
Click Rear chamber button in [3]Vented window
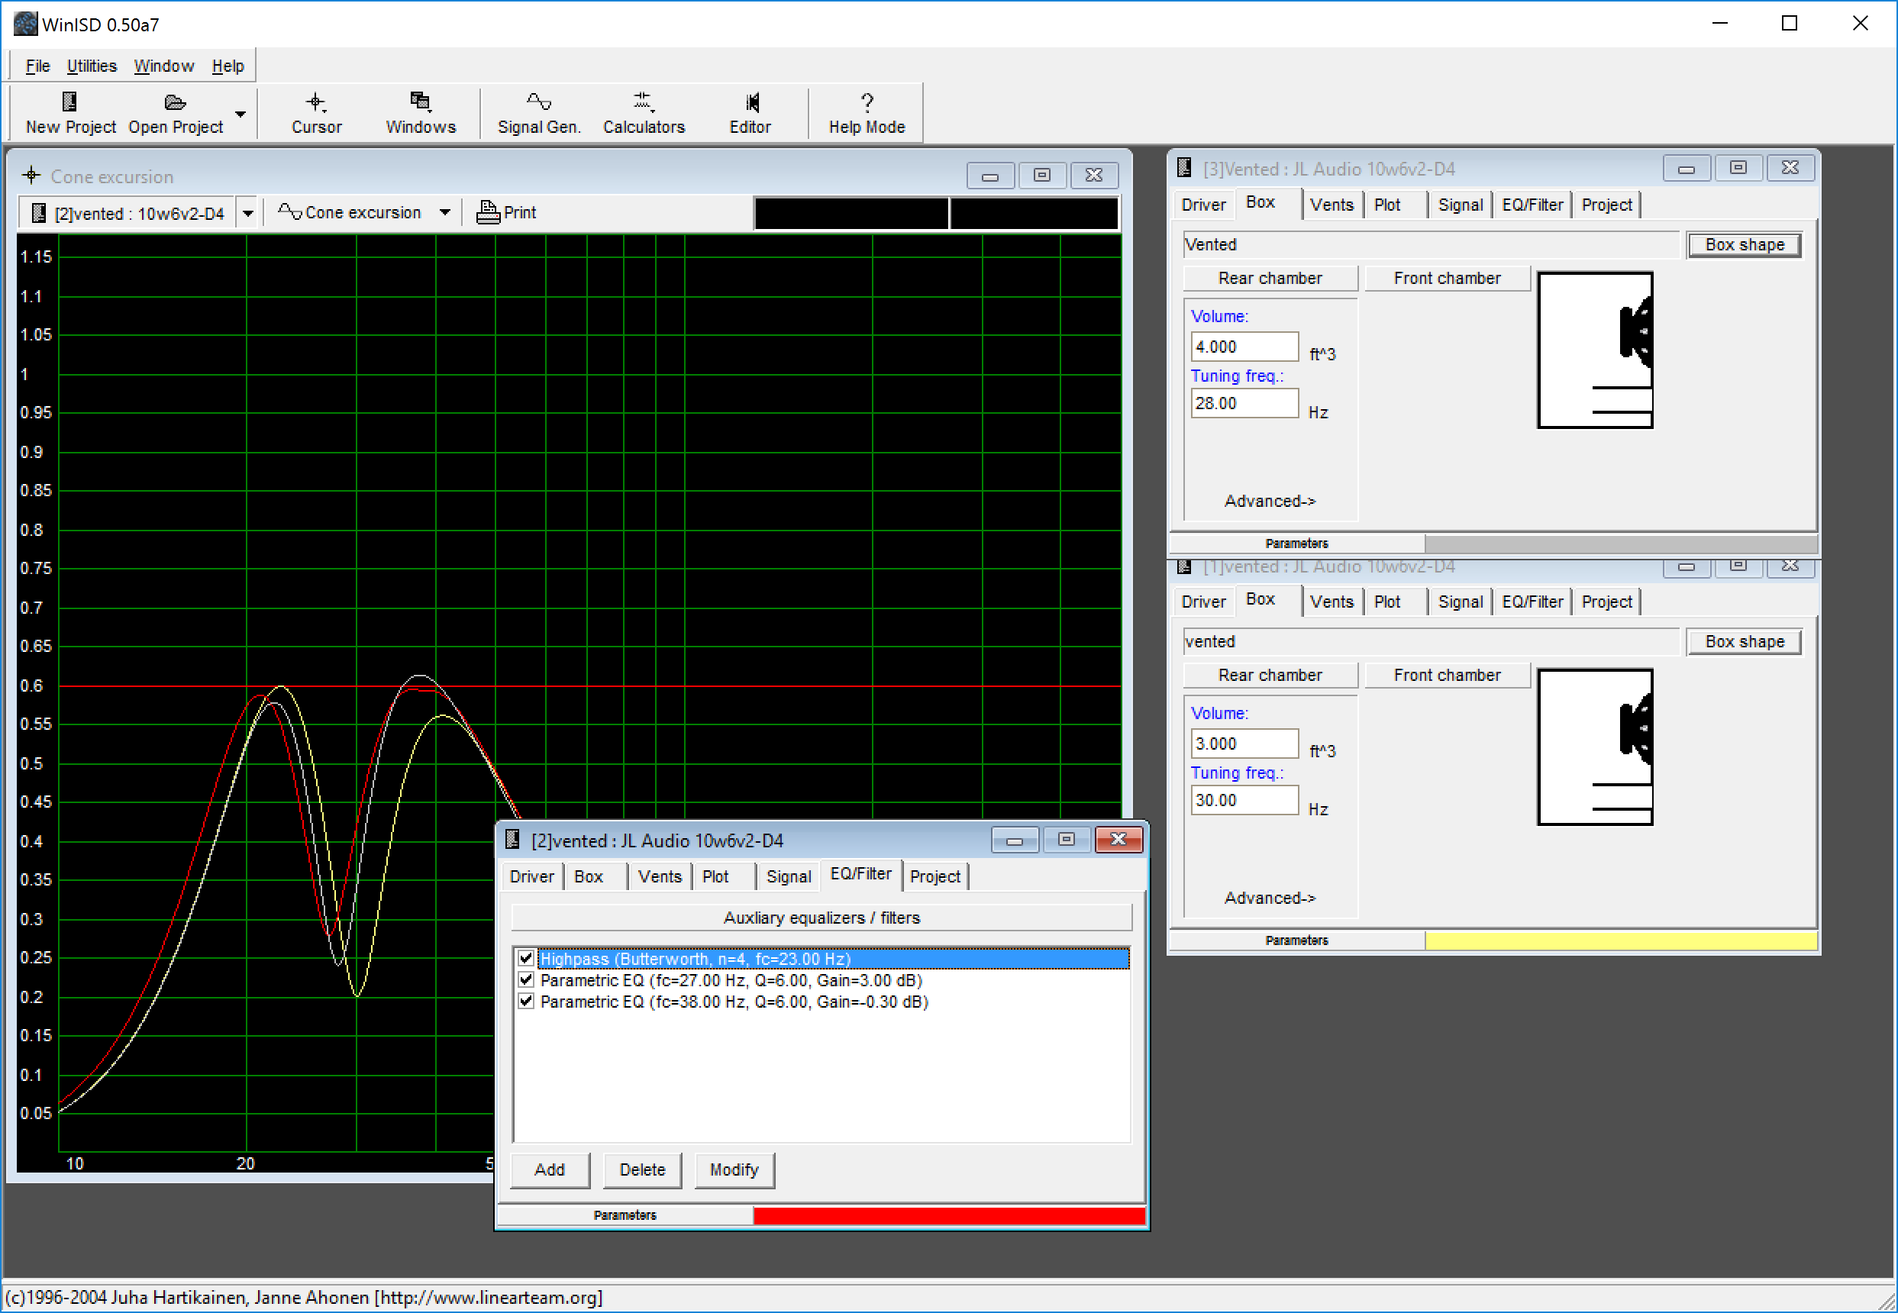click(1270, 278)
